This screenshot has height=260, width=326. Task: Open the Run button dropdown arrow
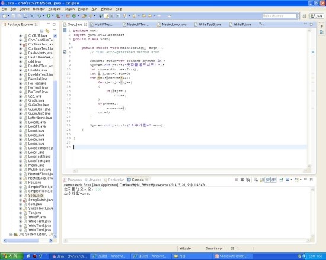coord(53,16)
